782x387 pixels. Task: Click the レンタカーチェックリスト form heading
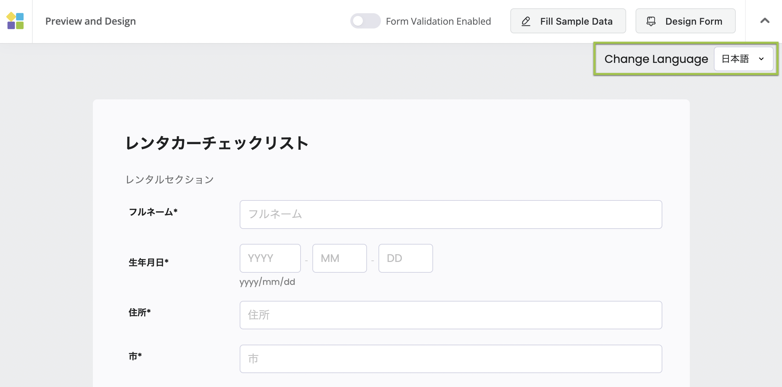point(217,143)
